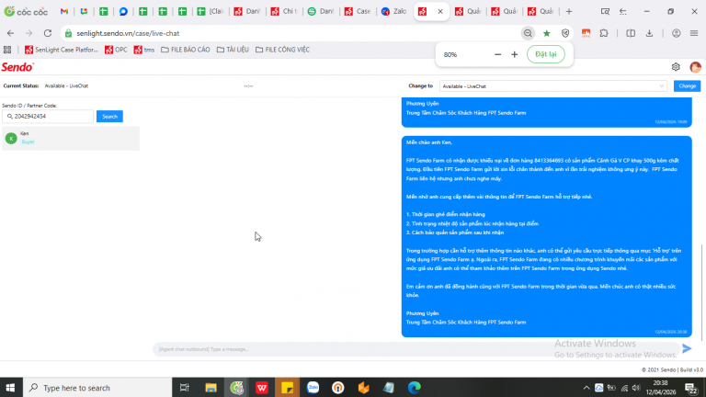The image size is (706, 397).
Task: Open the user avatar menu
Action: pyautogui.click(x=695, y=67)
